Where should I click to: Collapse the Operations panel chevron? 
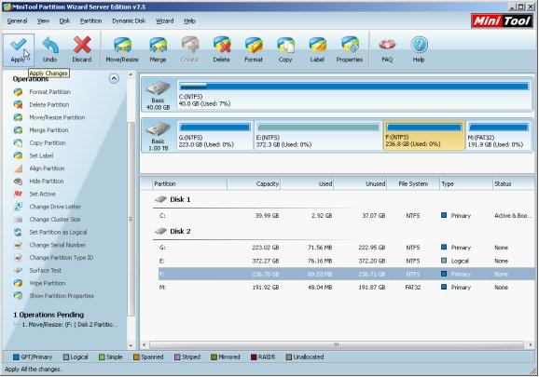pyautogui.click(x=114, y=78)
